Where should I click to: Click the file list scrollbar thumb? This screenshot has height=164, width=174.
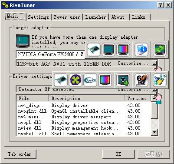pyautogui.click(x=154, y=110)
